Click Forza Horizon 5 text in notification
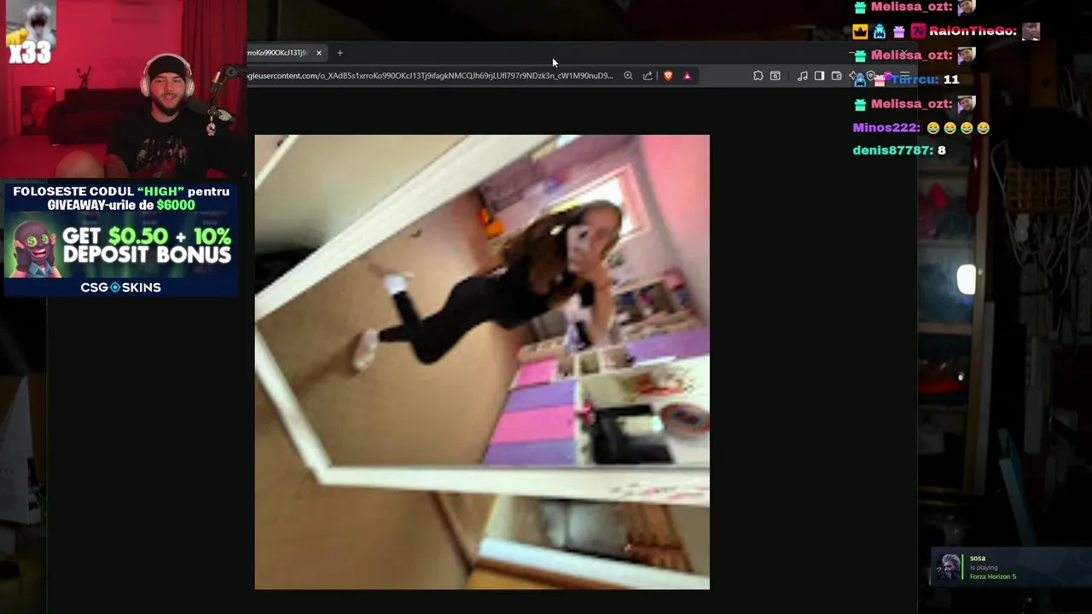 [993, 576]
